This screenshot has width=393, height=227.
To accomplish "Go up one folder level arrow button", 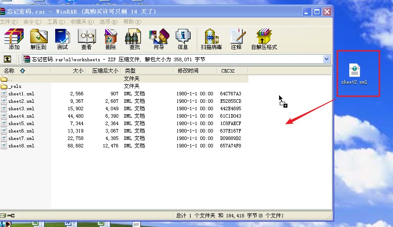I will (x=7, y=59).
